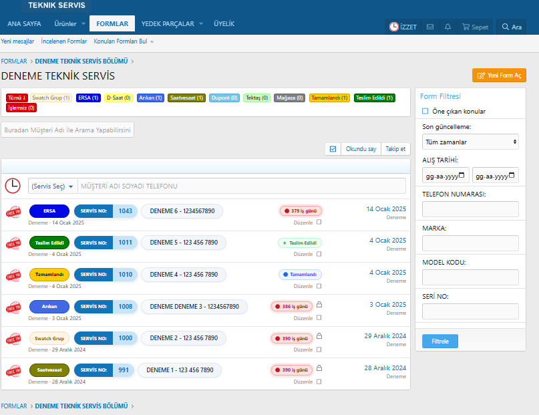539x415 pixels.
Task: Expand the Konuları Formları Bul menu
Action: point(124,41)
